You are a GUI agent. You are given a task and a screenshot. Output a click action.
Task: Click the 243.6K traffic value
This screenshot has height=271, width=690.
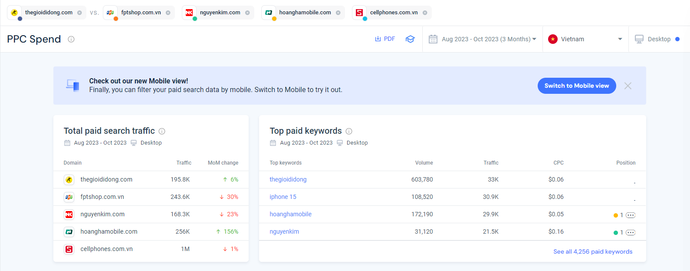pyautogui.click(x=180, y=197)
